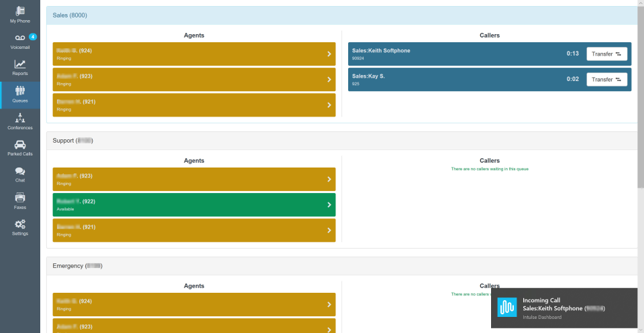Transfer the Sales:Kay S. caller
Viewport: 644px width, 333px height.
606,79
